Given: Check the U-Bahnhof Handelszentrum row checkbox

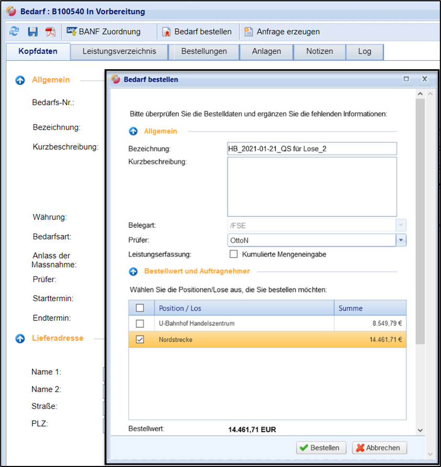Looking at the screenshot, I should pyautogui.click(x=140, y=324).
